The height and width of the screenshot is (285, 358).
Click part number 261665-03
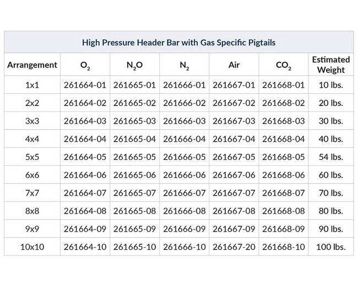134,121
